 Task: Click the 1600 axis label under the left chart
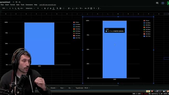click(39, 66)
